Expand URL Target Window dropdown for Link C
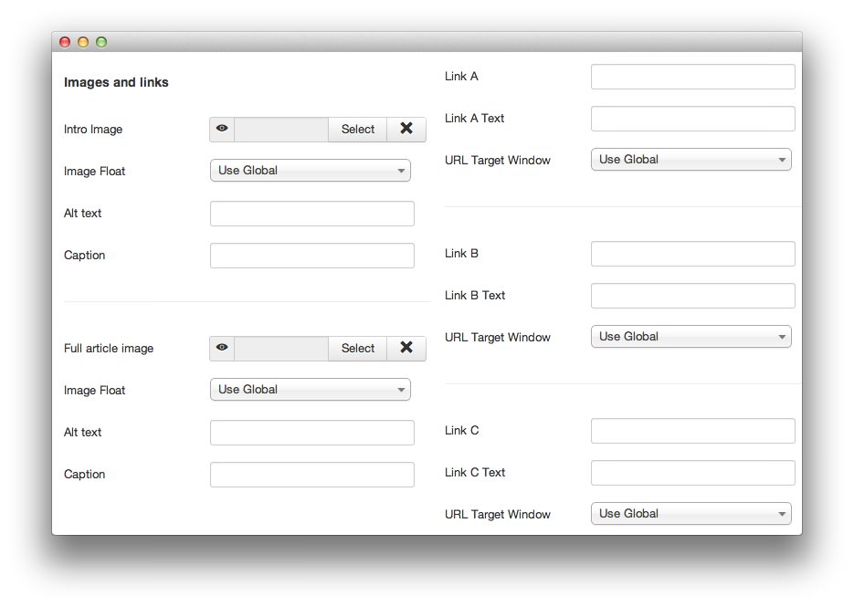The width and height of the screenshot is (854, 607). point(691,514)
